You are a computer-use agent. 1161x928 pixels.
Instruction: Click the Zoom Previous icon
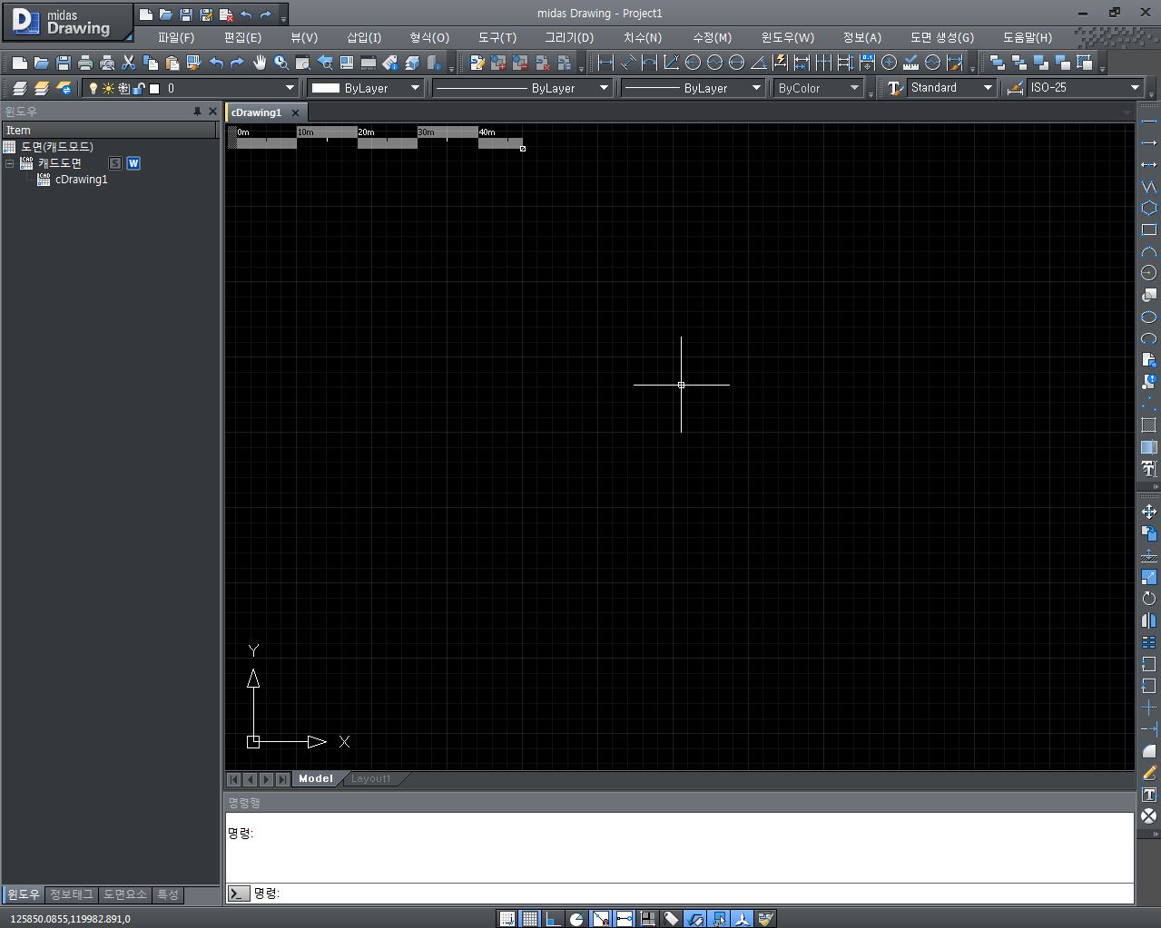pyautogui.click(x=325, y=63)
